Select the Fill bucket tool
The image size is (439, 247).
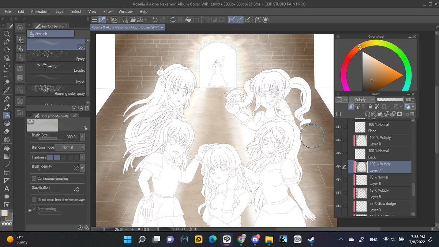point(7,148)
